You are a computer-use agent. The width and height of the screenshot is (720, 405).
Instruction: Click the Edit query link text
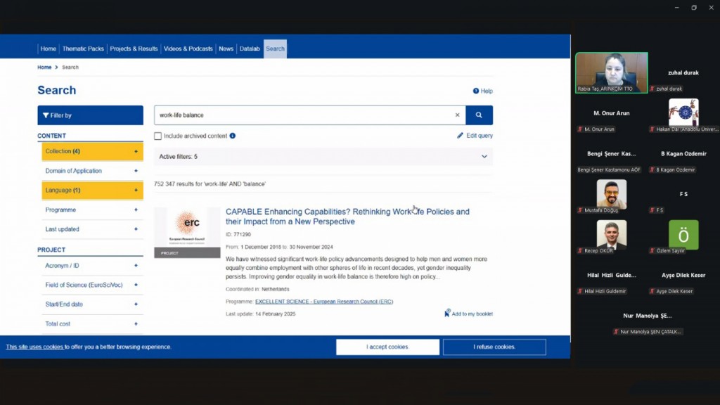click(480, 136)
